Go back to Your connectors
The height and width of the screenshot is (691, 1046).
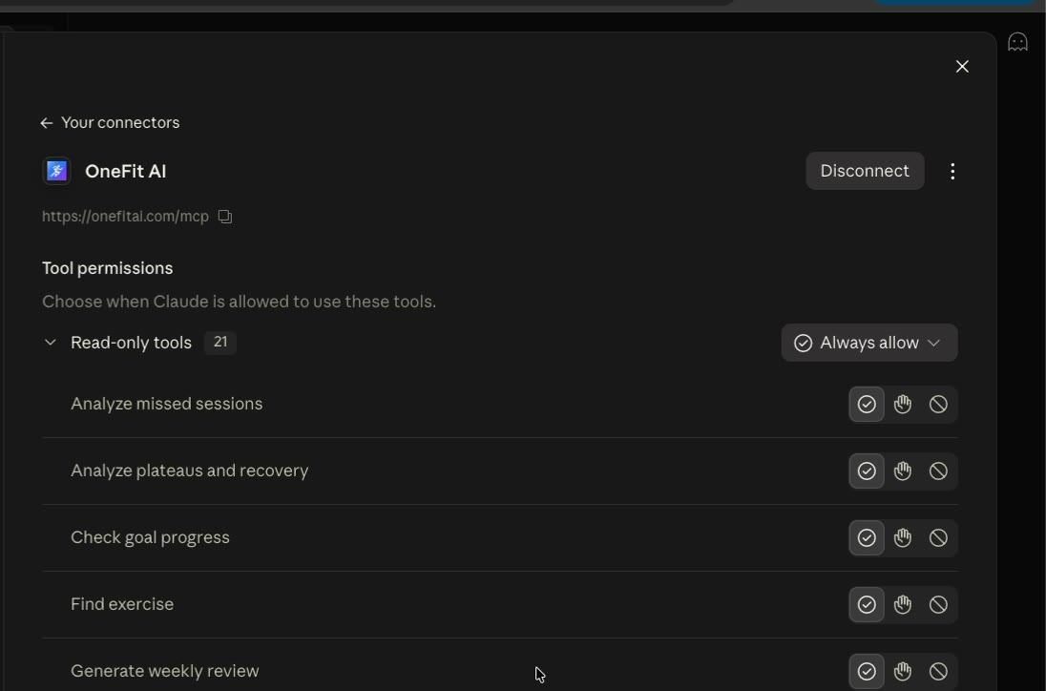(x=110, y=123)
